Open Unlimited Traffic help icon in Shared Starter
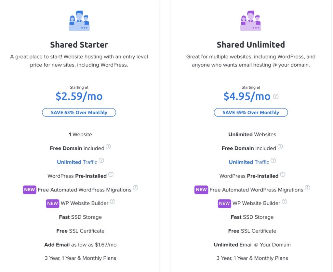 (x=101, y=161)
